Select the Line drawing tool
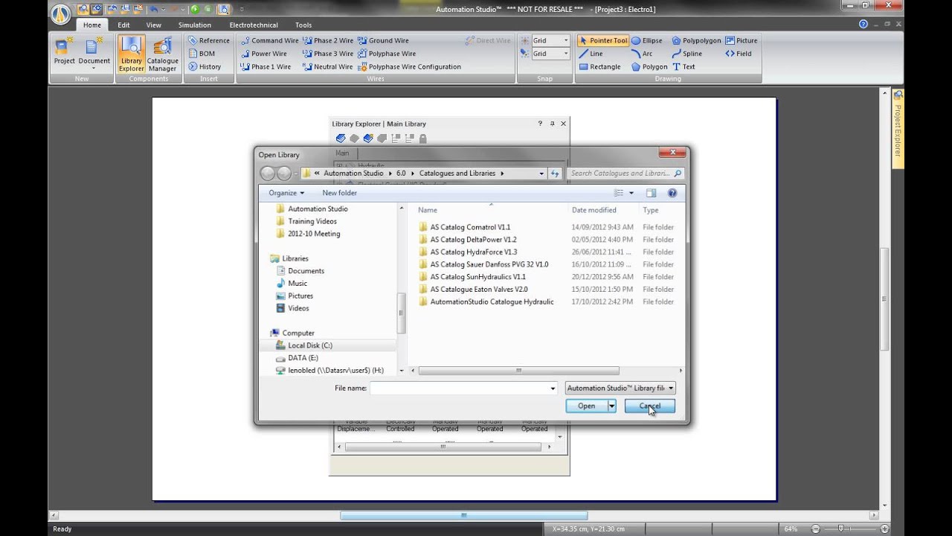Screen dimensions: 952x536 click(591, 54)
